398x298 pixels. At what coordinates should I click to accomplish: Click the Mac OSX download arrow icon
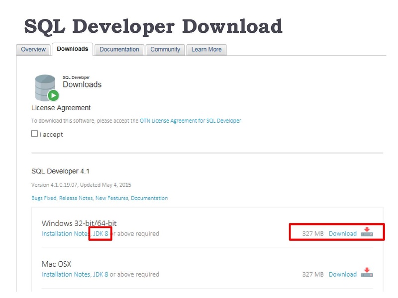pos(367,273)
